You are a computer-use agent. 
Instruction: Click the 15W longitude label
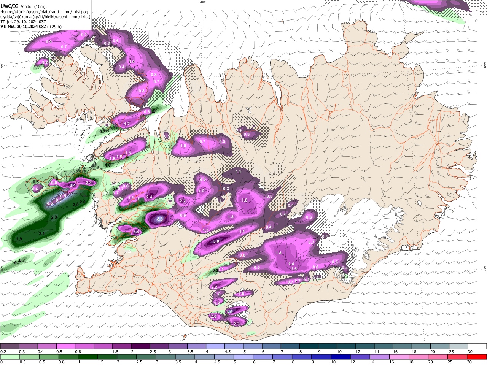click(403, 2)
